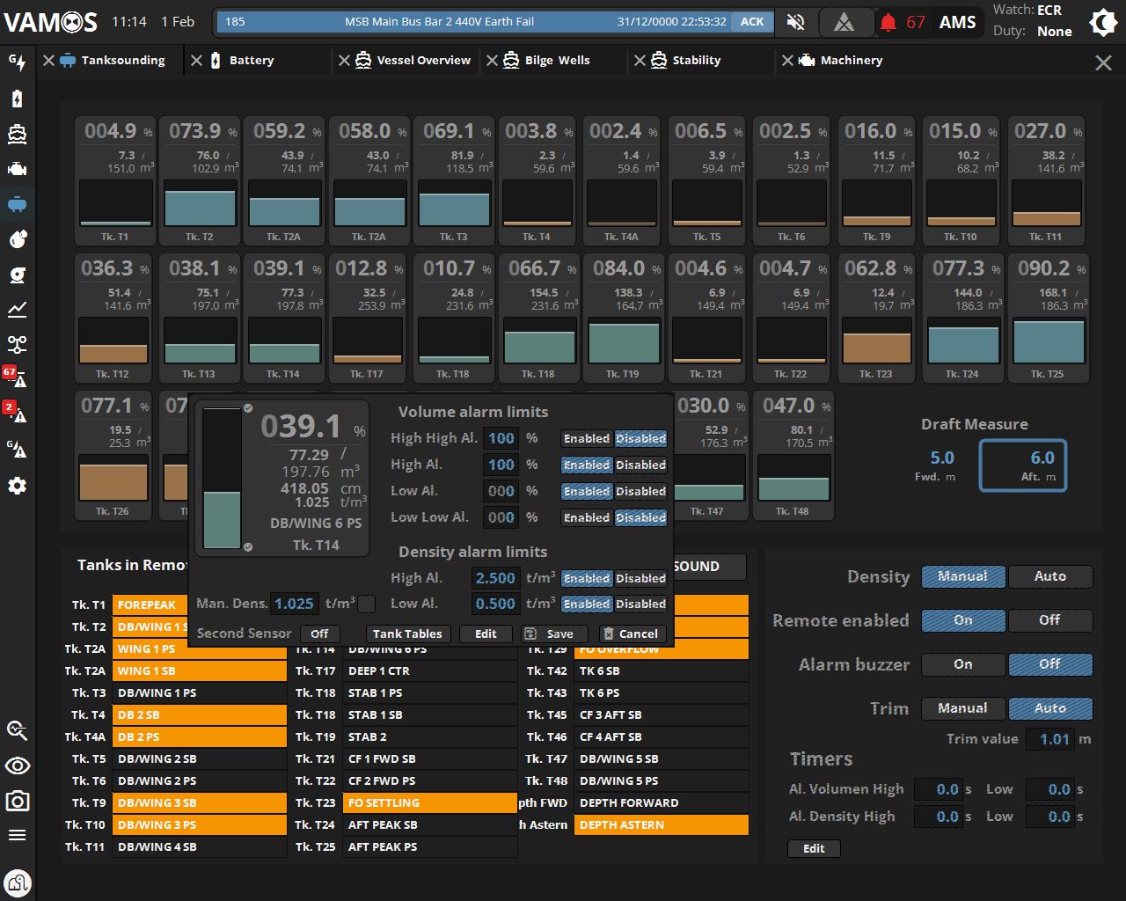Image resolution: width=1126 pixels, height=901 pixels.
Task: Open Tank Tables in the dialog
Action: (x=407, y=634)
